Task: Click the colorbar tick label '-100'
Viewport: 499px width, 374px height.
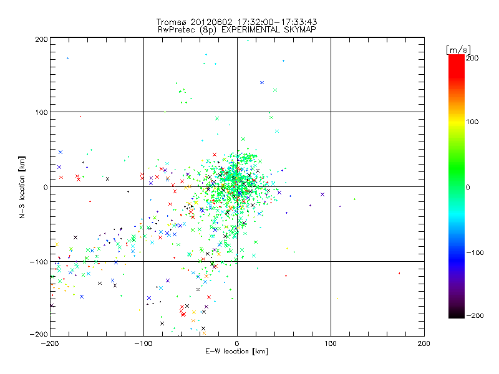Action: tap(475, 253)
